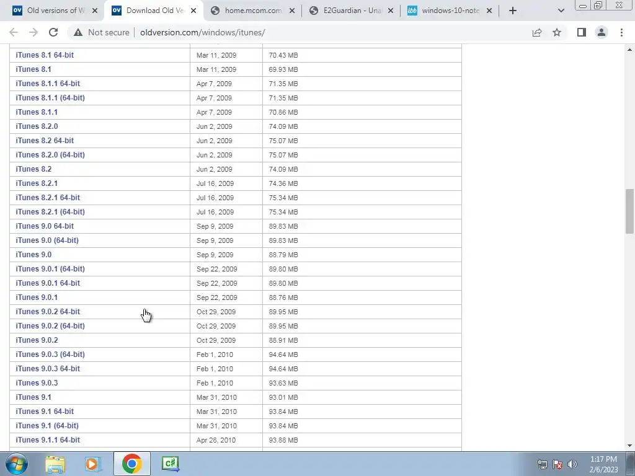Select the '88.91 MB' size cell

[x=283, y=340]
